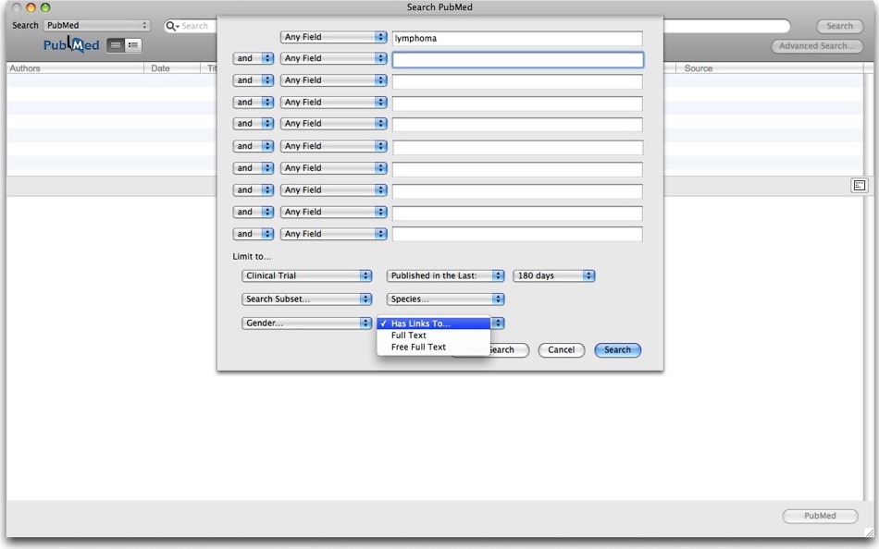The image size is (879, 549).
Task: Select the Has Links To... menu item
Action: [x=433, y=323]
